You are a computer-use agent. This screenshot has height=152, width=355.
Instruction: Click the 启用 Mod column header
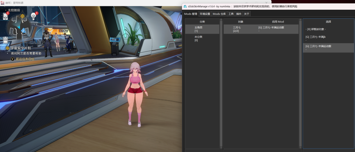pyautogui.click(x=278, y=22)
